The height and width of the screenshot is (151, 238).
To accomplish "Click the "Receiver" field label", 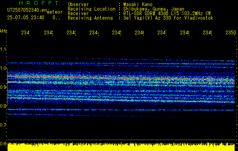I will click(78, 14).
